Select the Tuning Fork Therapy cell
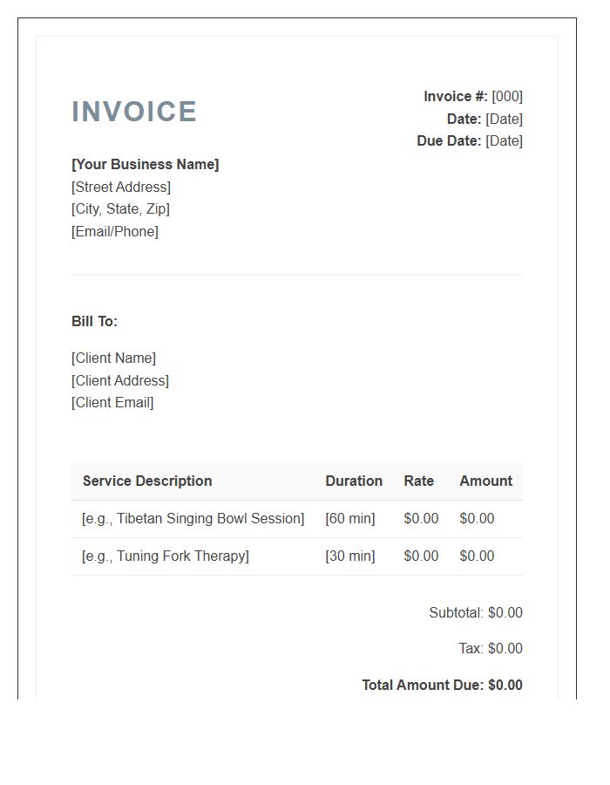The height and width of the screenshot is (785, 610). 165,556
